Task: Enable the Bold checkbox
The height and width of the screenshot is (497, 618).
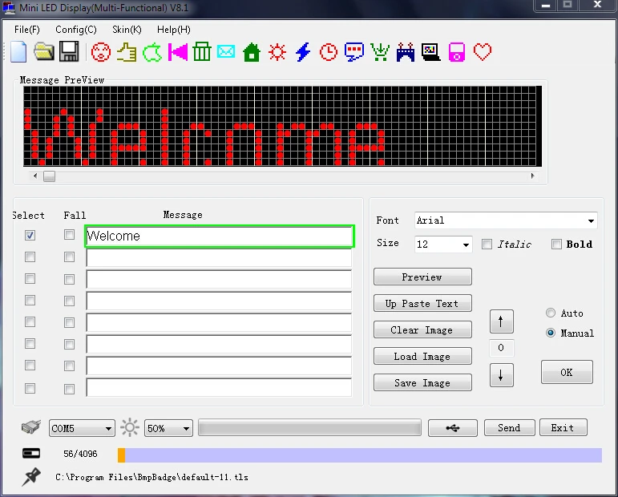Action: [556, 244]
